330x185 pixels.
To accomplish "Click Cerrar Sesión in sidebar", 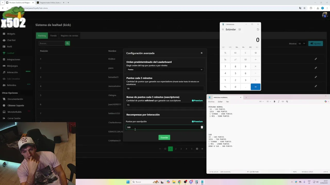I will (14, 118).
